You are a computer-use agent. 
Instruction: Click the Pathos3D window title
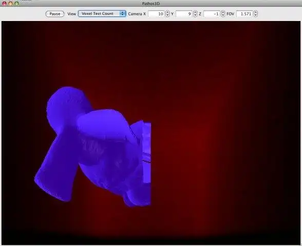pos(151,4)
